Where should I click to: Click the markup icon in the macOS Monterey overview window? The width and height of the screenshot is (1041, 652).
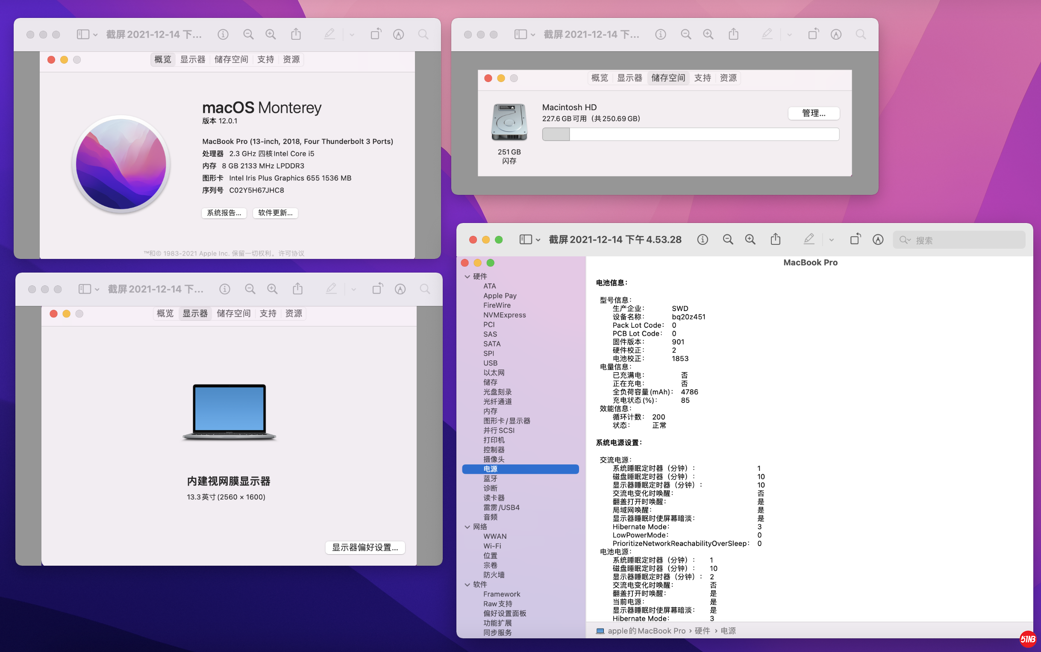398,35
